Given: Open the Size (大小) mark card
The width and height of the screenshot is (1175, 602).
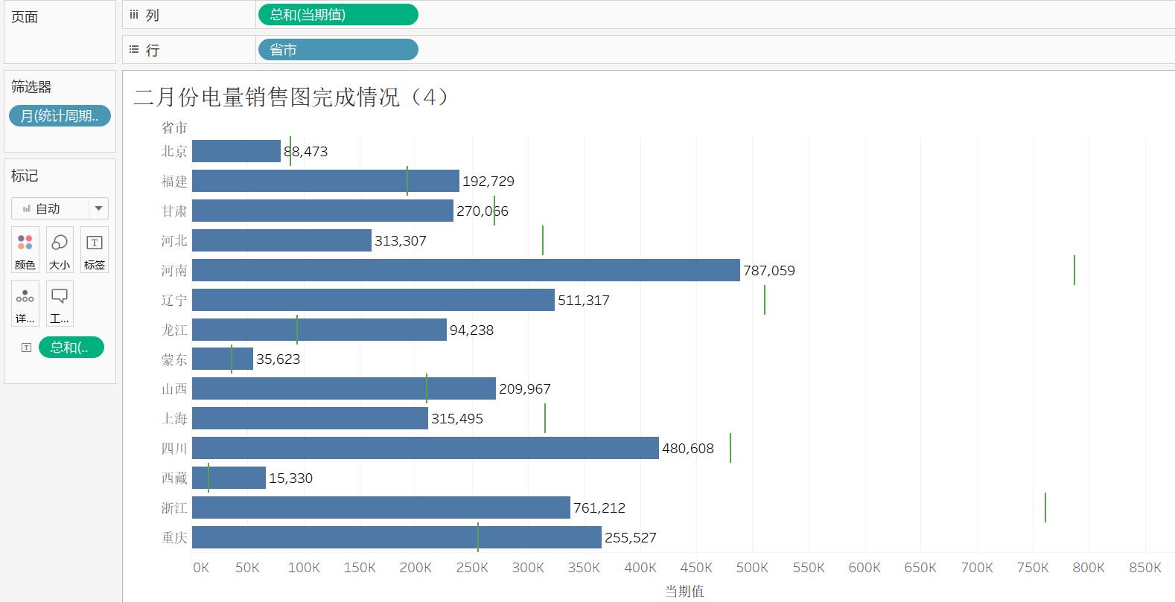Looking at the screenshot, I should 60,250.
